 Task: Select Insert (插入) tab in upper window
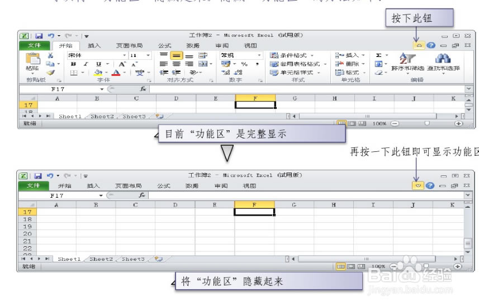coord(94,46)
